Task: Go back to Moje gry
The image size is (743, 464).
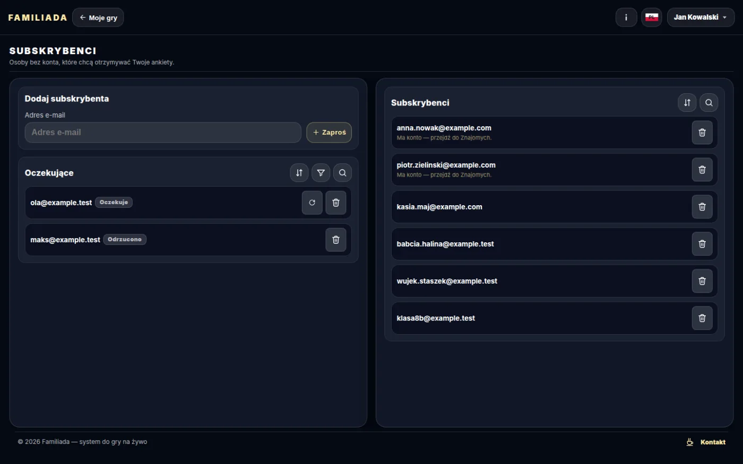Action: (98, 17)
